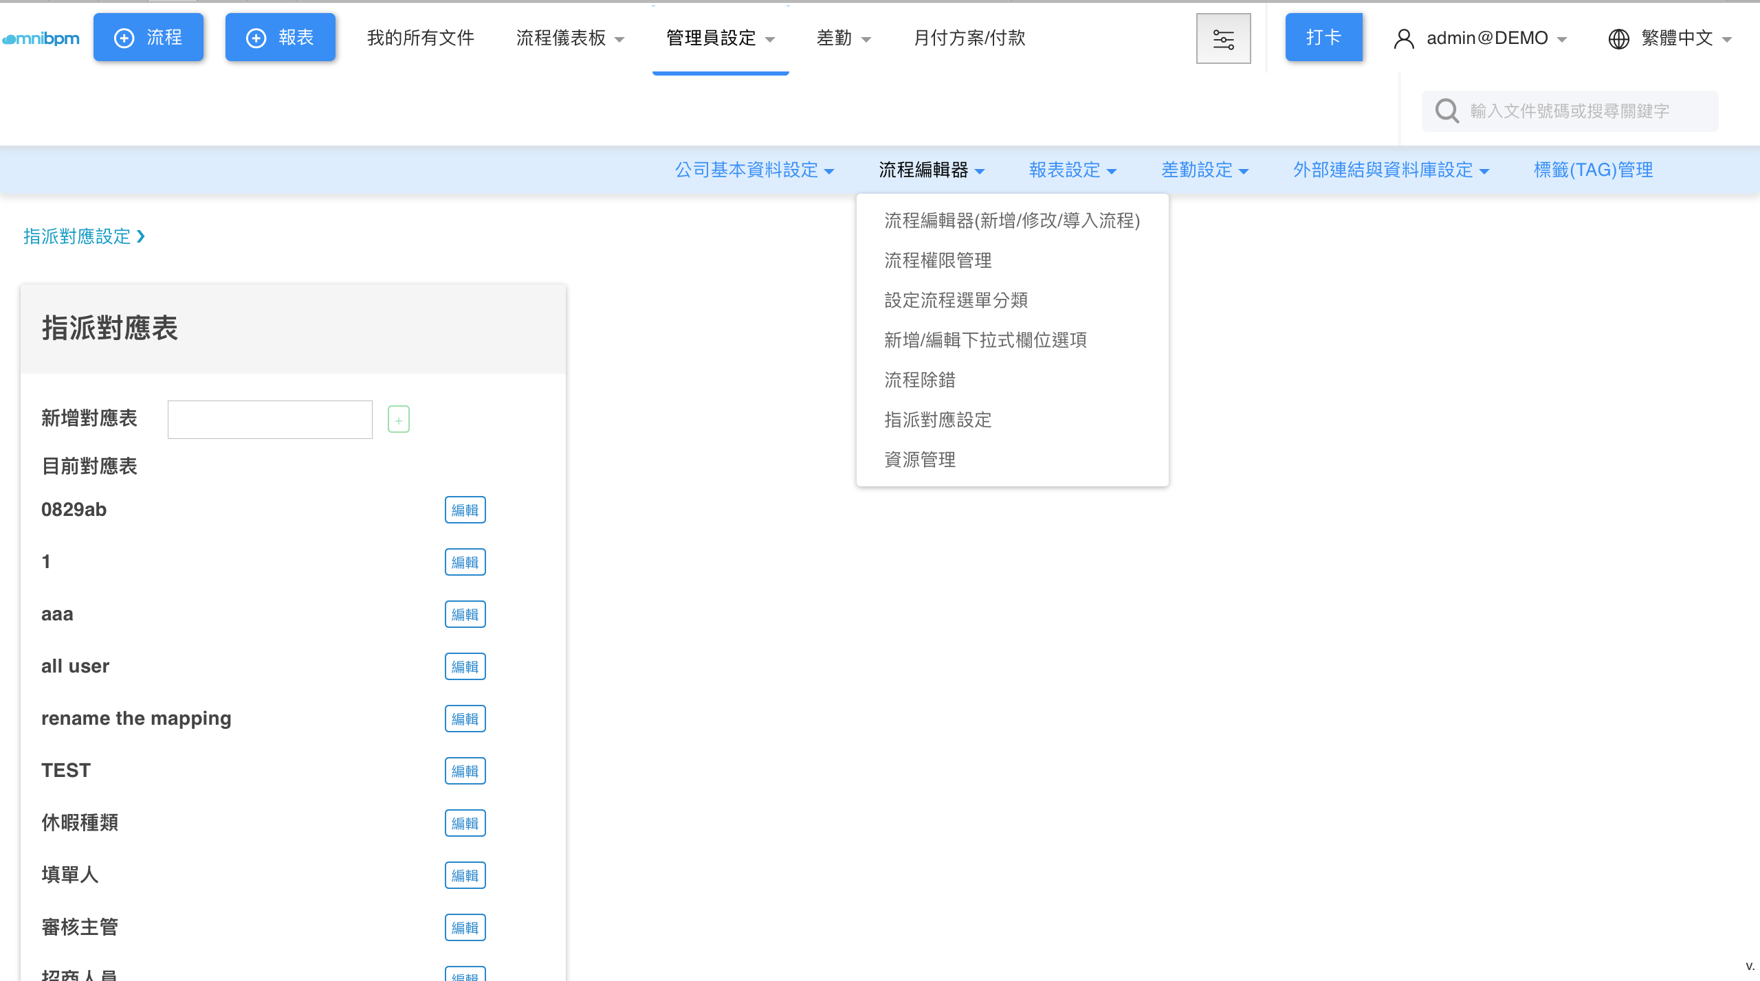Open the 指派對應設定 breadcrumb link
This screenshot has height=981, width=1760.
click(x=77, y=236)
